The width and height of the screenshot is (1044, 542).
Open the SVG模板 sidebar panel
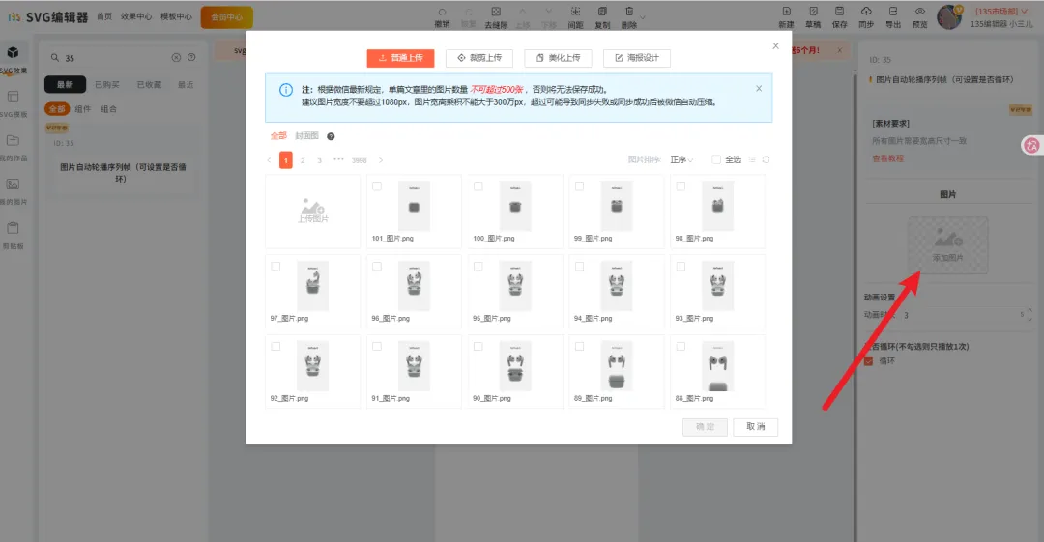pos(14,103)
